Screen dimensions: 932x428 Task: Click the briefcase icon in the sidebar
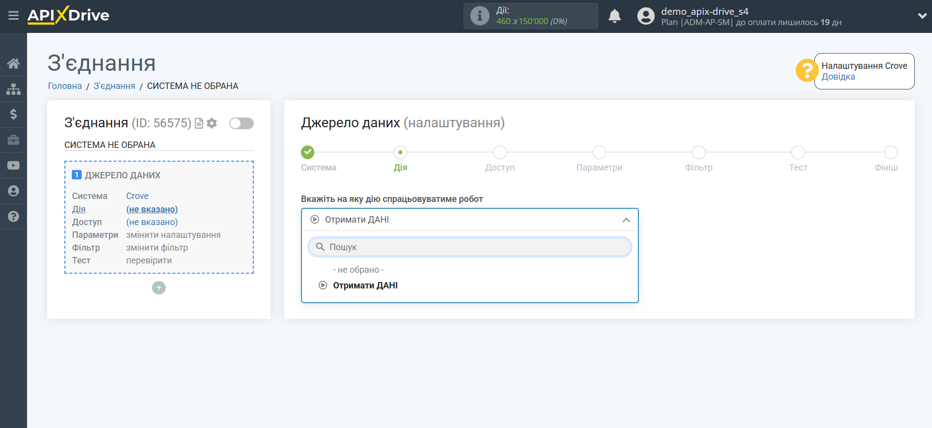[13, 140]
